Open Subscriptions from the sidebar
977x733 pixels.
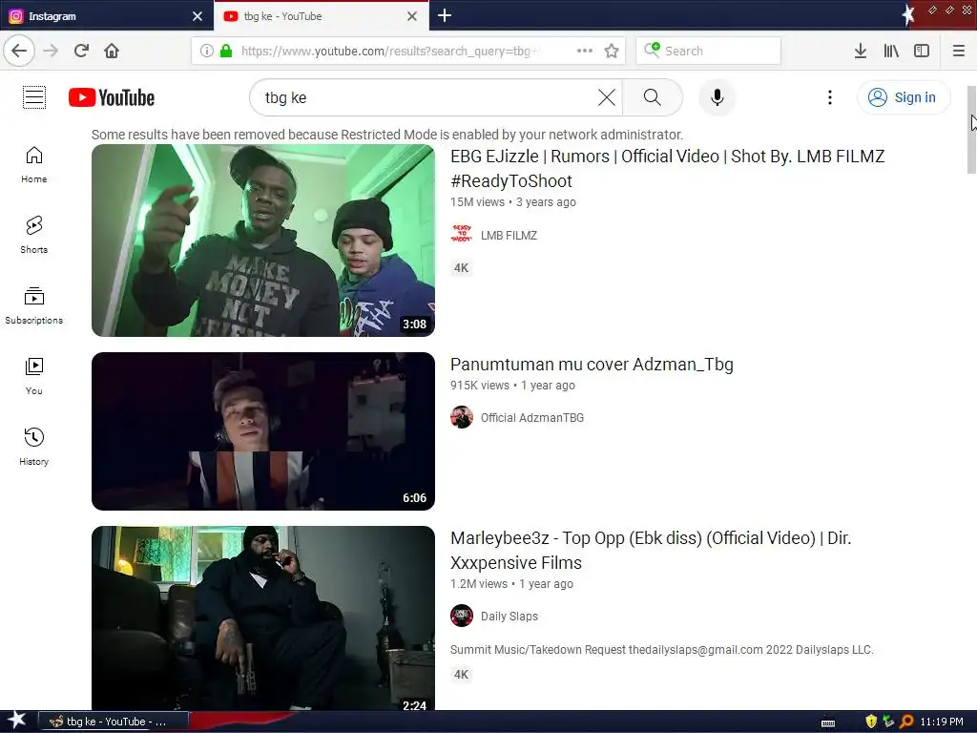click(x=33, y=305)
